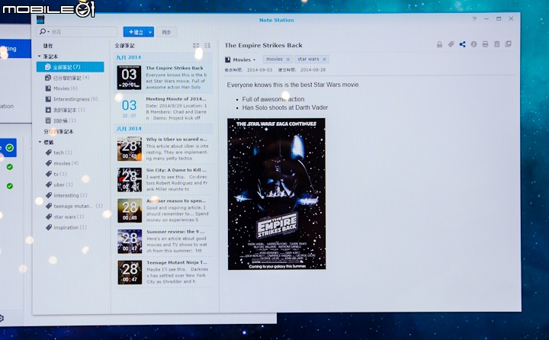Open note in new window icon
This screenshot has width=549, height=340.
pyautogui.click(x=509, y=43)
